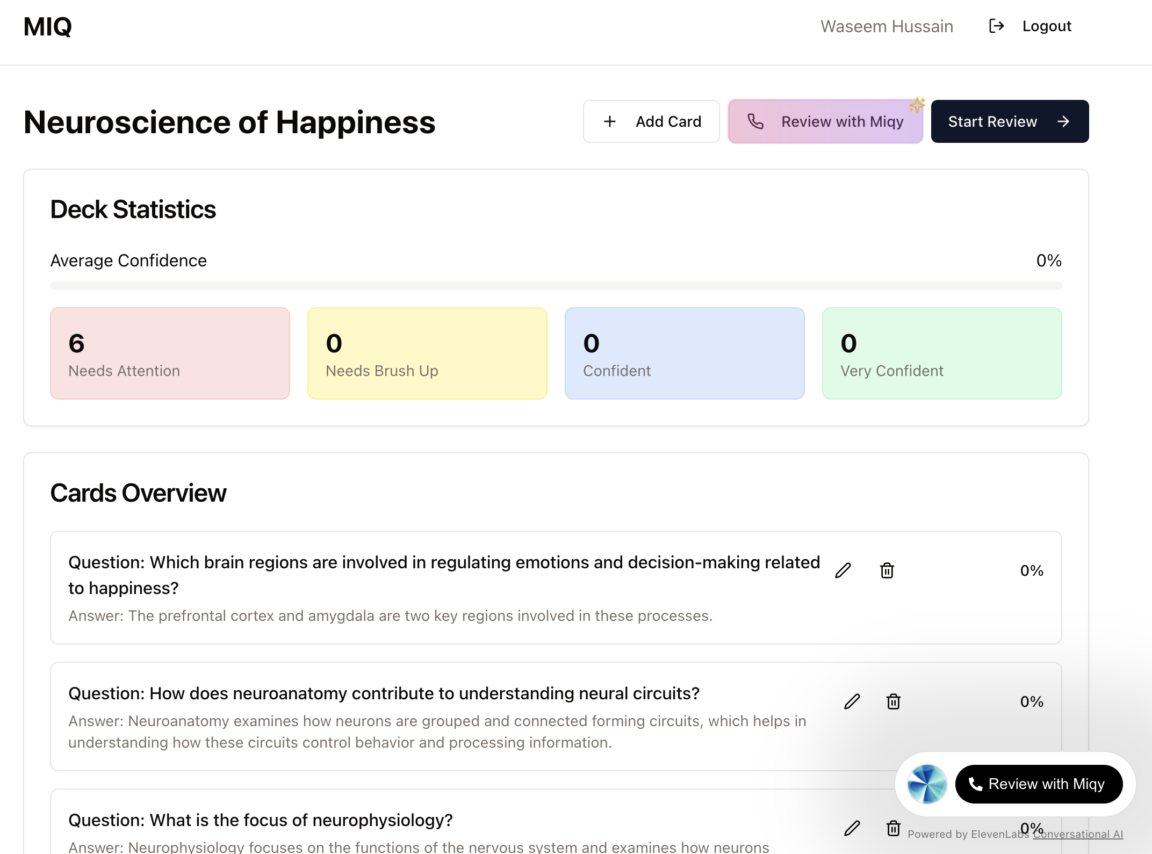Screen dimensions: 1152x854
Task: Open the Very Confident green tile
Action: [942, 353]
